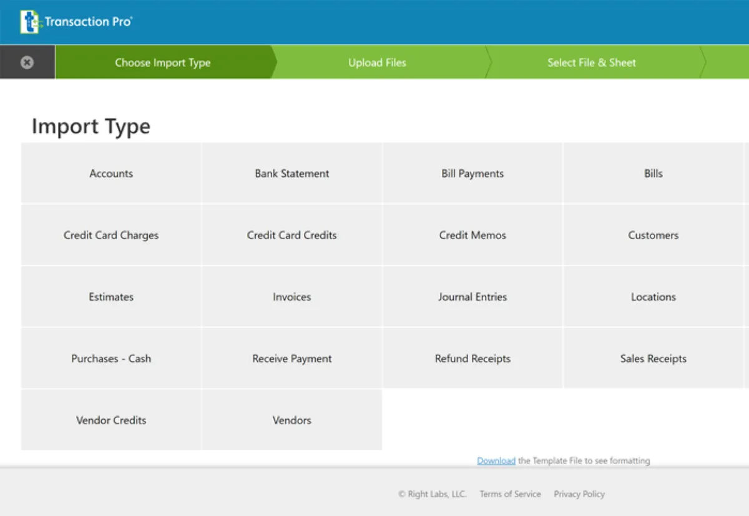
Task: Click the Transaction Pro brand name text
Action: click(x=88, y=22)
